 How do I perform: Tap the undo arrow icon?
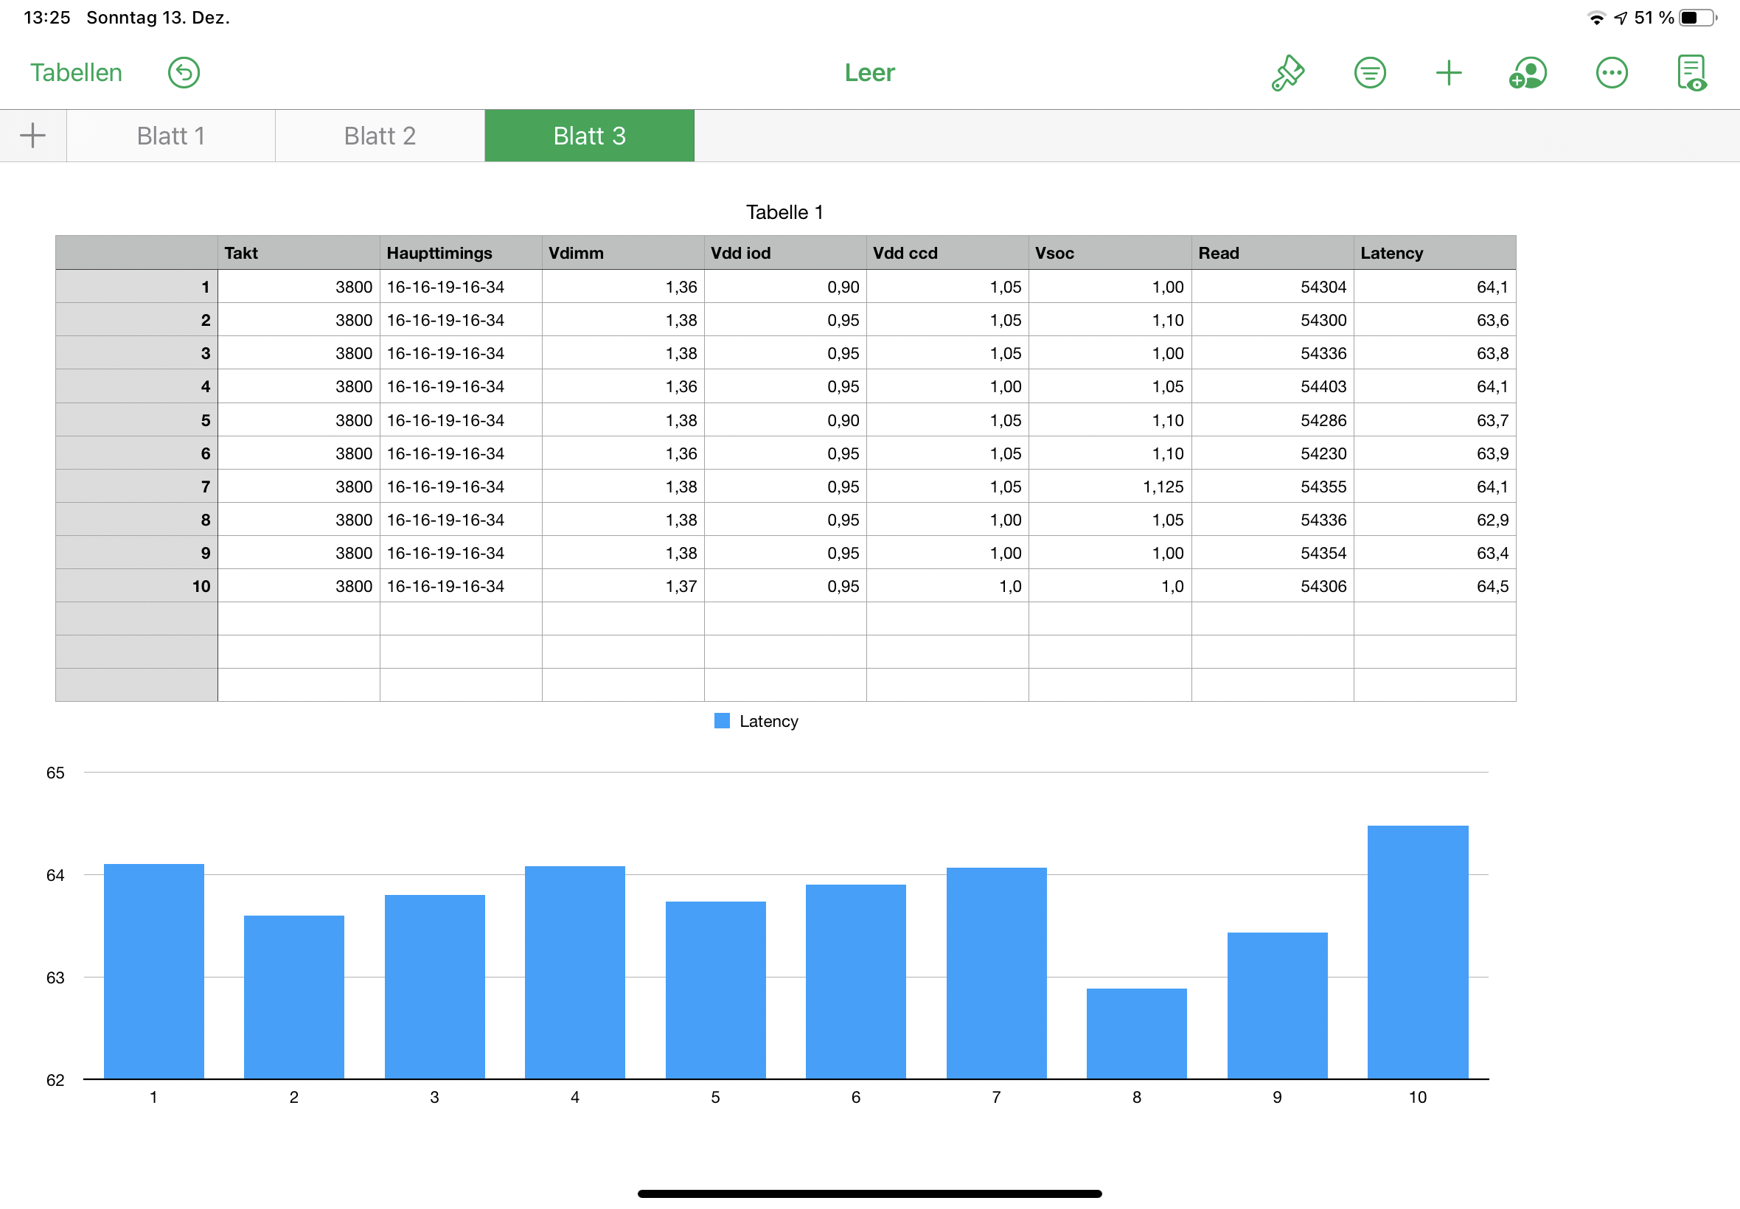[x=184, y=73]
